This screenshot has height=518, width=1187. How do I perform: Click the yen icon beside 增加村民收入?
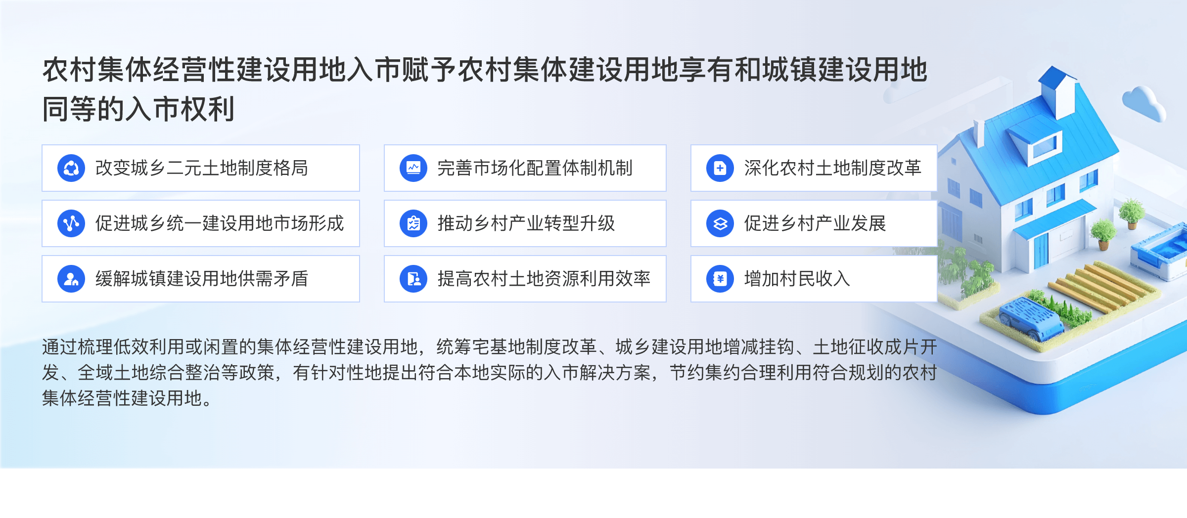720,279
